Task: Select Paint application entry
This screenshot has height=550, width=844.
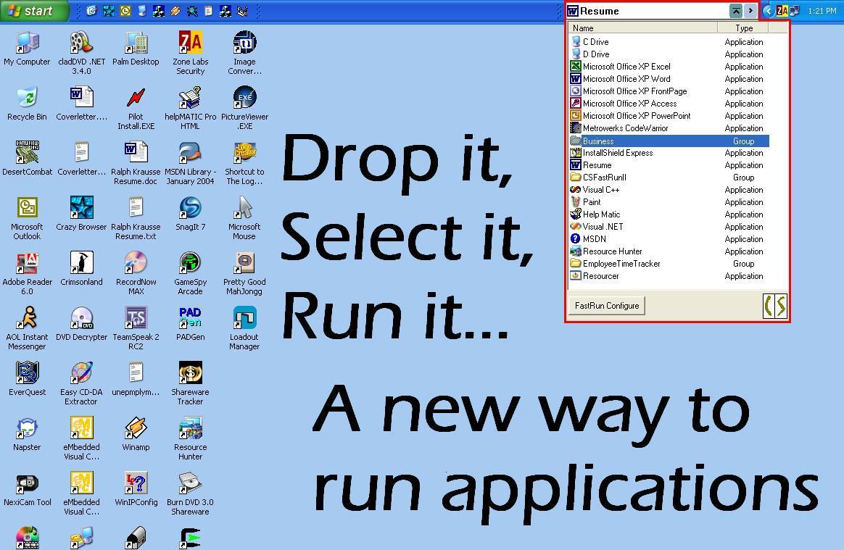Action: click(x=669, y=202)
